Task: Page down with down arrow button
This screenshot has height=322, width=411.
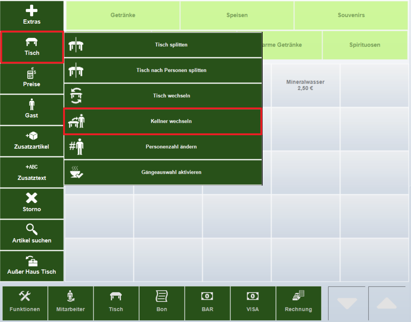Action: tap(347, 303)
